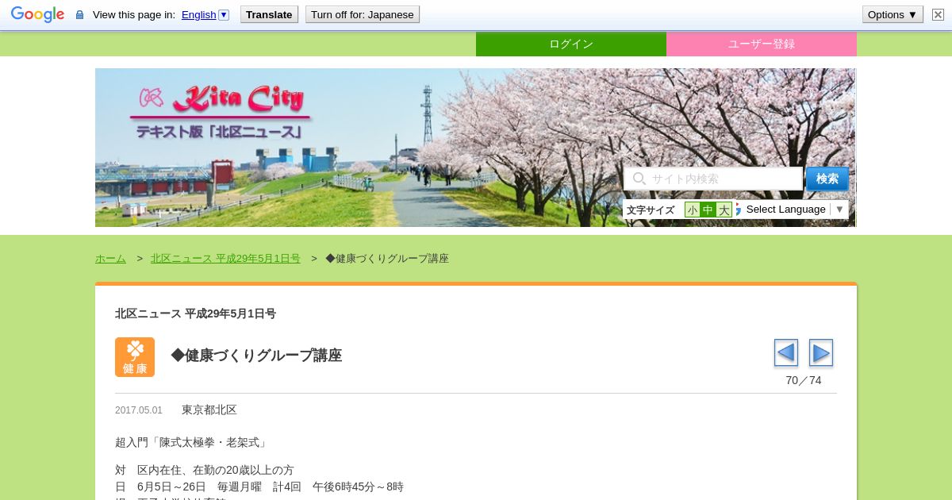Open the English language dropdown
This screenshot has height=500, width=952.
[205, 14]
